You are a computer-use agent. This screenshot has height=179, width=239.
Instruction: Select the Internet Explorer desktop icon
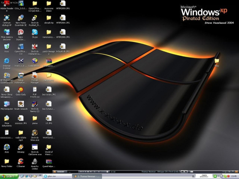(7, 64)
